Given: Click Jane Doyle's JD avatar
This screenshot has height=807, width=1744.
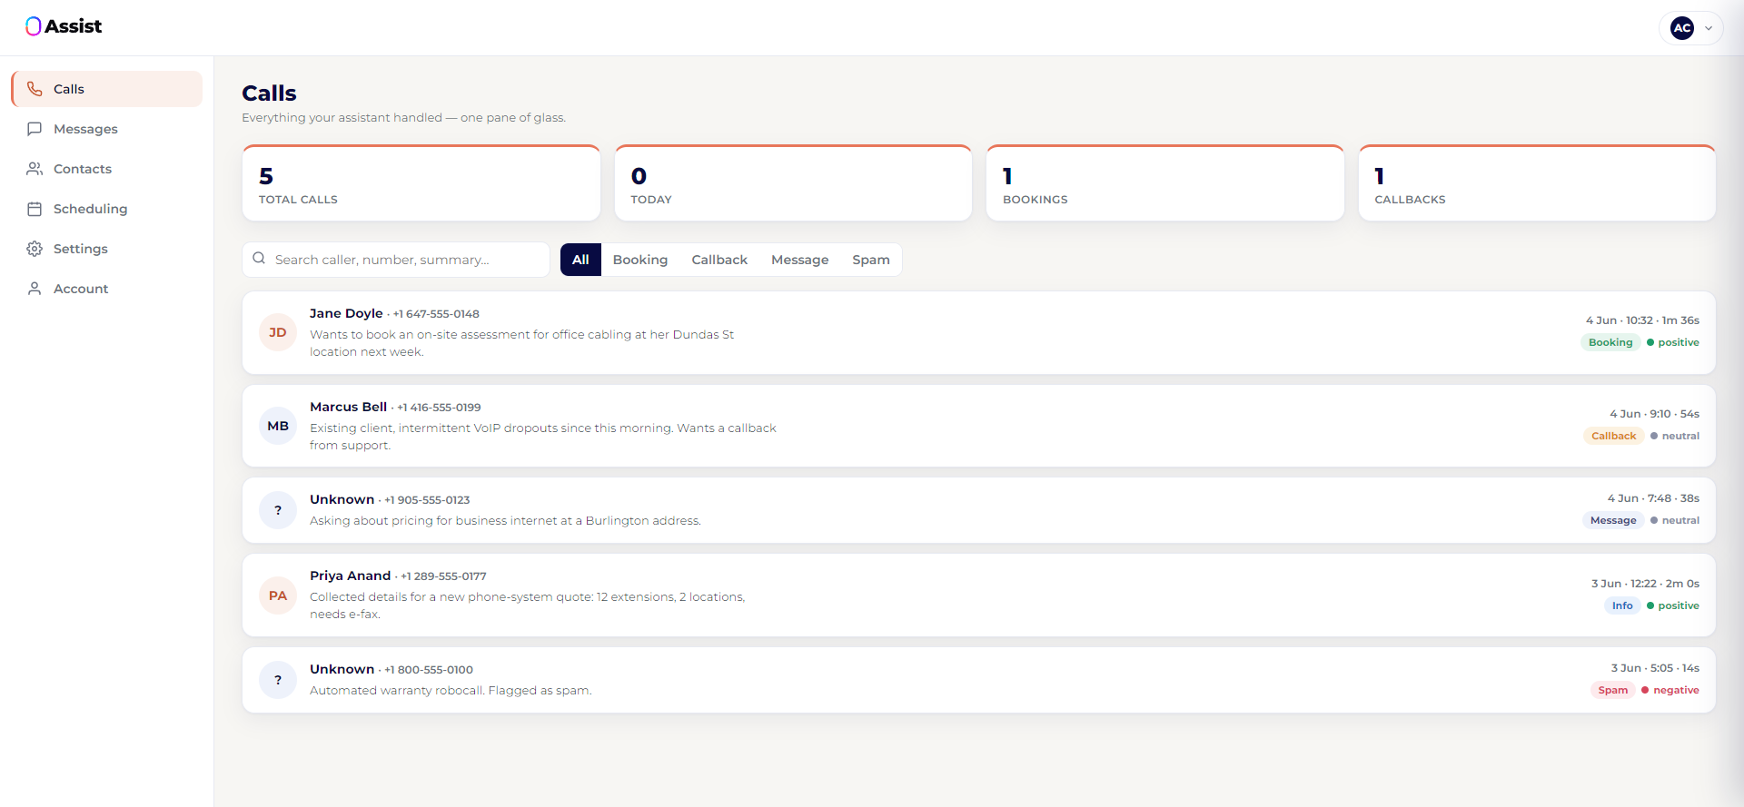Looking at the screenshot, I should pos(278,332).
